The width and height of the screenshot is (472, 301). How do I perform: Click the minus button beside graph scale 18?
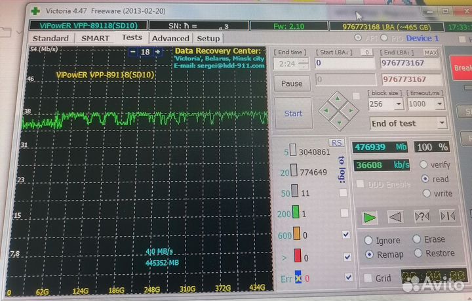pos(132,52)
